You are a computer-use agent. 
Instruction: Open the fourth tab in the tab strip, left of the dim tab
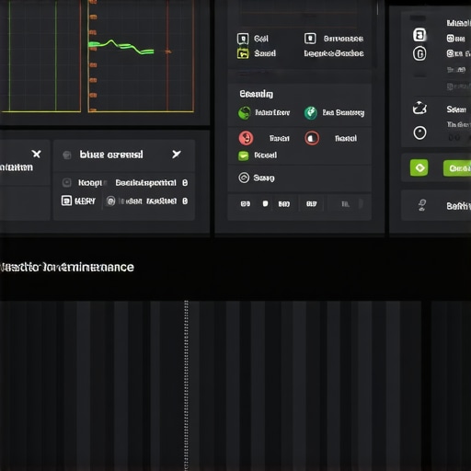pos(311,203)
